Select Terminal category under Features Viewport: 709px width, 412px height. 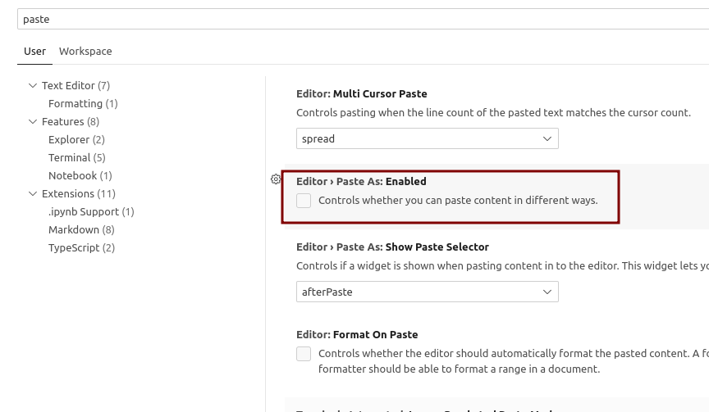pyautogui.click(x=77, y=158)
